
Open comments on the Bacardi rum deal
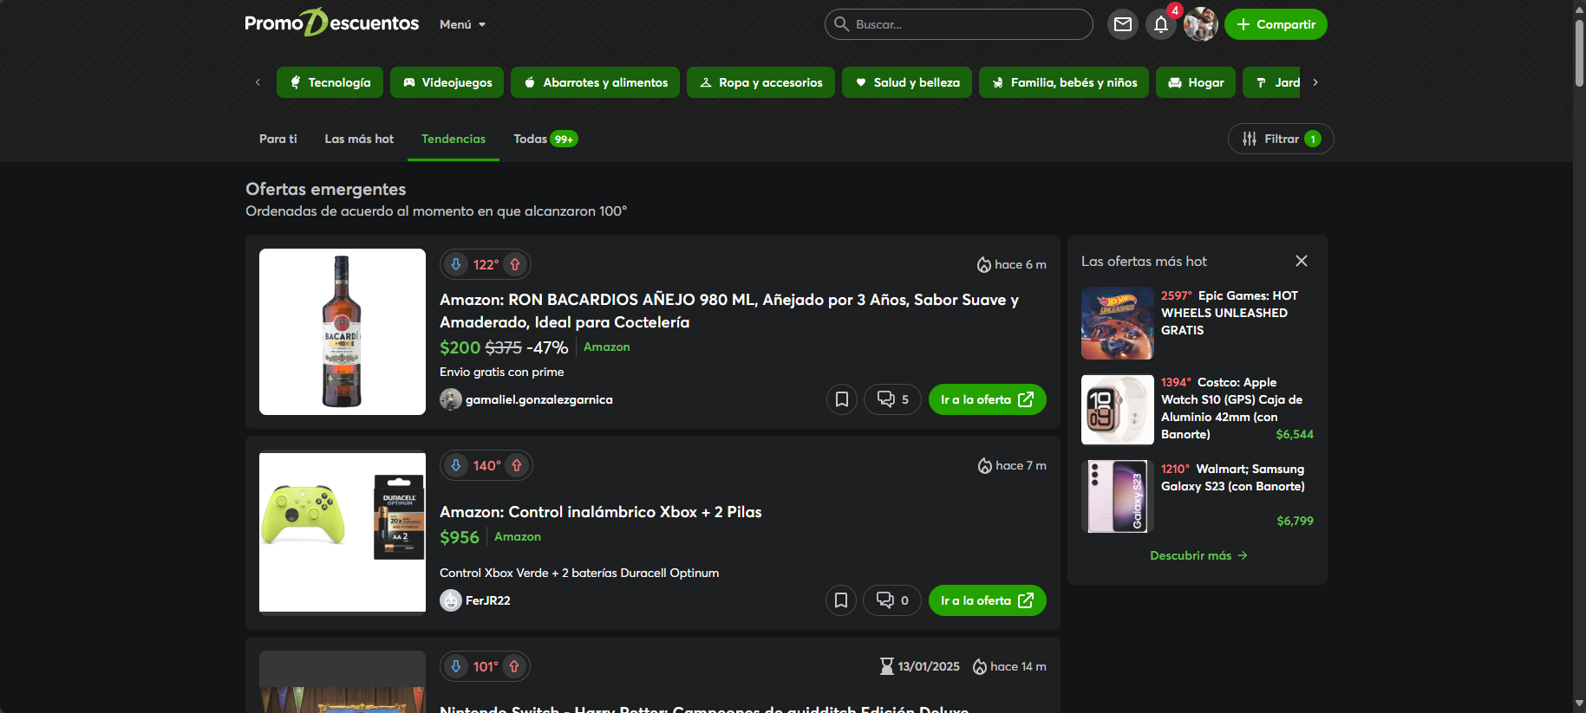point(892,399)
